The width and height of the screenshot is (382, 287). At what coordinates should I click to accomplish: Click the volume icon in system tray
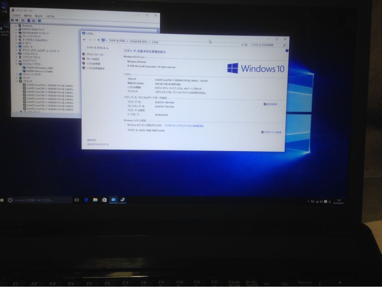321,201
